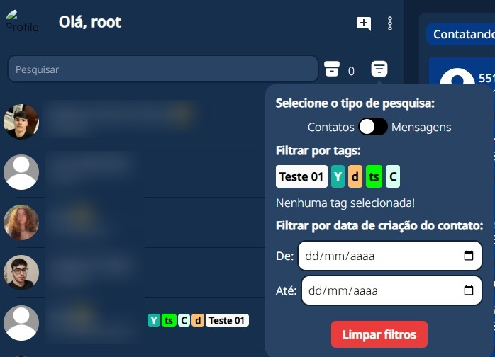Select the Teste 01 tag filter
This screenshot has height=357, width=495.
301,176
